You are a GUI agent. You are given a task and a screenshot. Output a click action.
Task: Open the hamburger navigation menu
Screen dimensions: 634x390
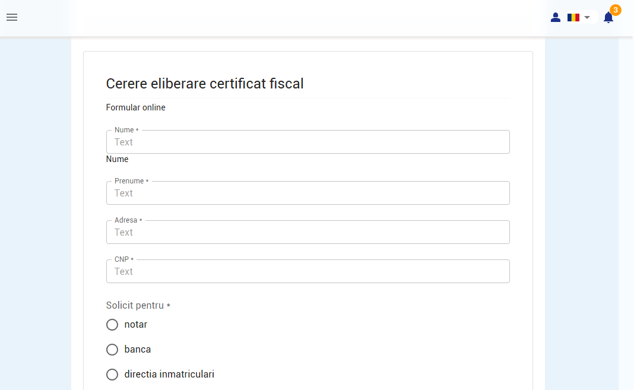tap(12, 17)
